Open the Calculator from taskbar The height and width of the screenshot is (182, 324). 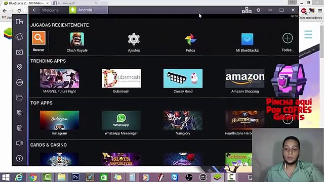(132, 177)
